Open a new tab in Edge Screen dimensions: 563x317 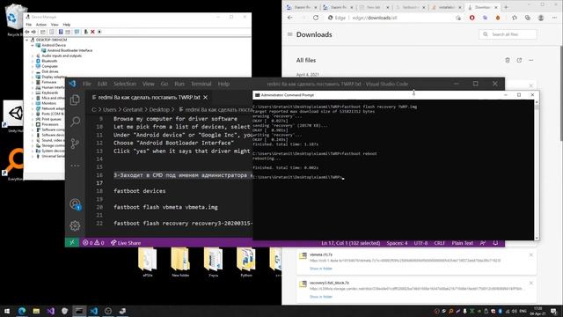click(x=507, y=7)
